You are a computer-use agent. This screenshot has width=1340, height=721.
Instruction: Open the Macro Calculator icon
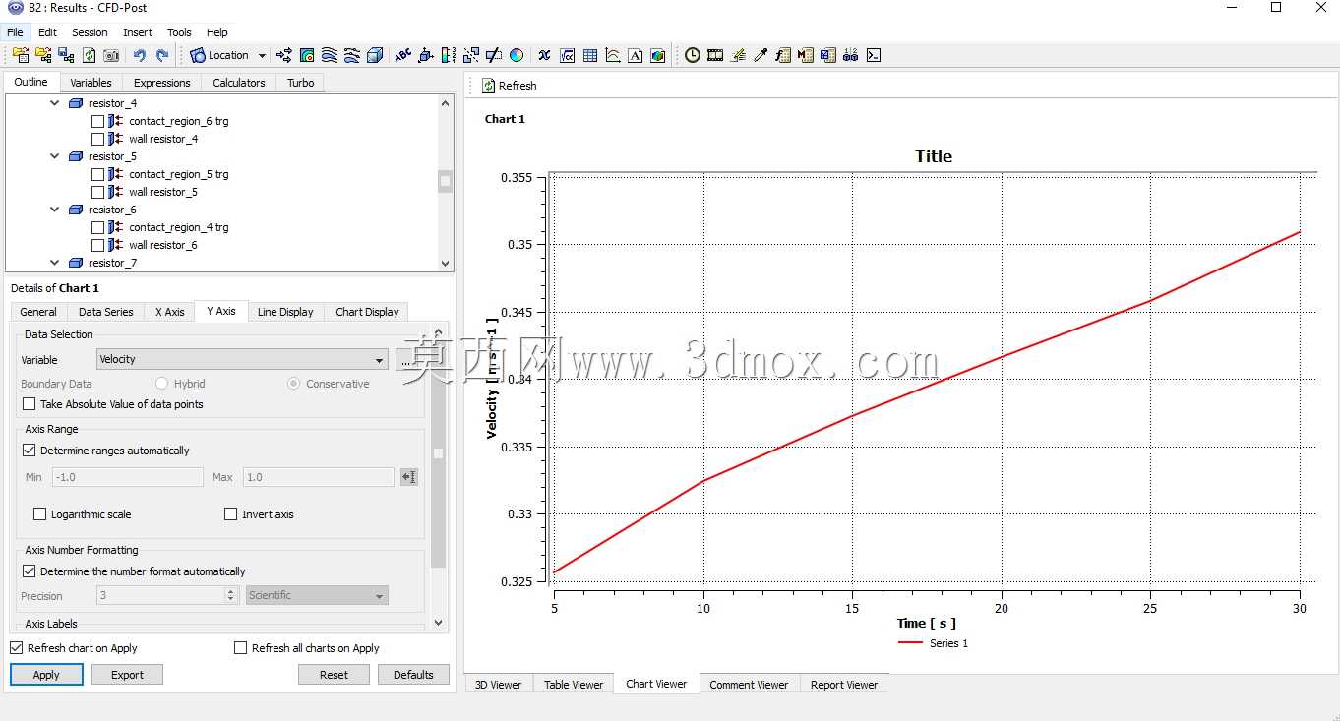(x=806, y=55)
